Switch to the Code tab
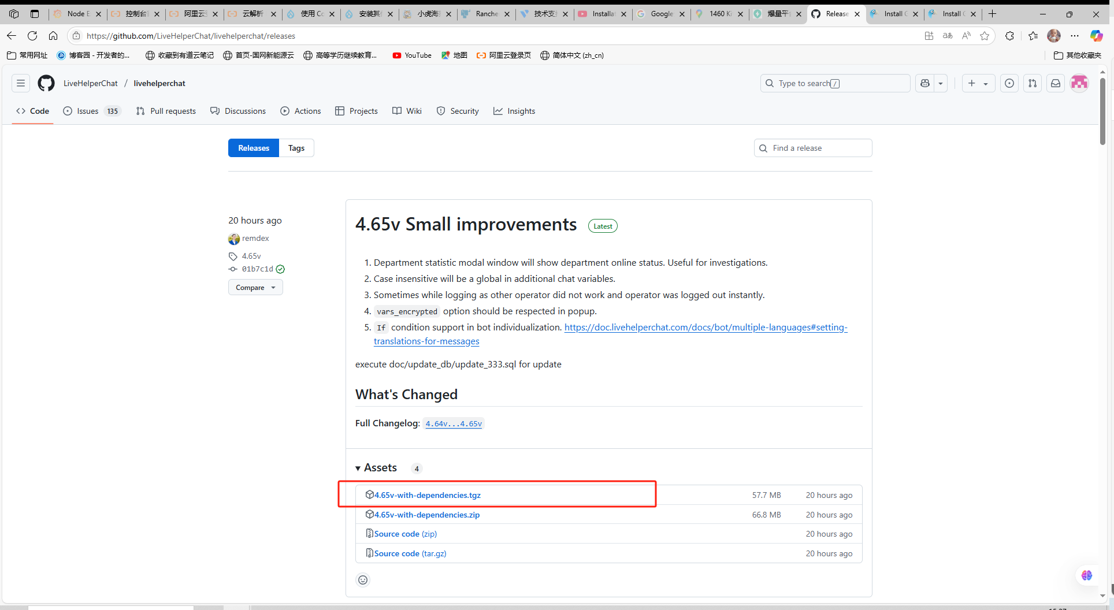Viewport: 1114px width, 610px height. [x=33, y=111]
